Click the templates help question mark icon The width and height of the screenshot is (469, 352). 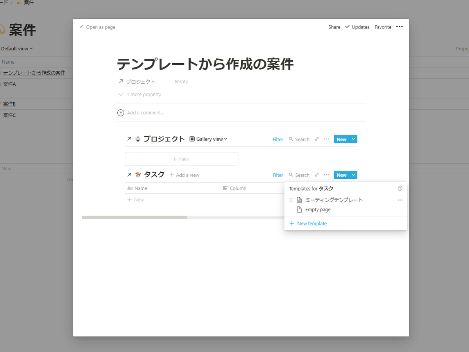pos(400,188)
